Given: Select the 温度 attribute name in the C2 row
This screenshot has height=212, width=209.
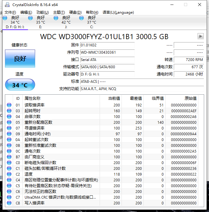Looking at the screenshot, I should 29,174.
